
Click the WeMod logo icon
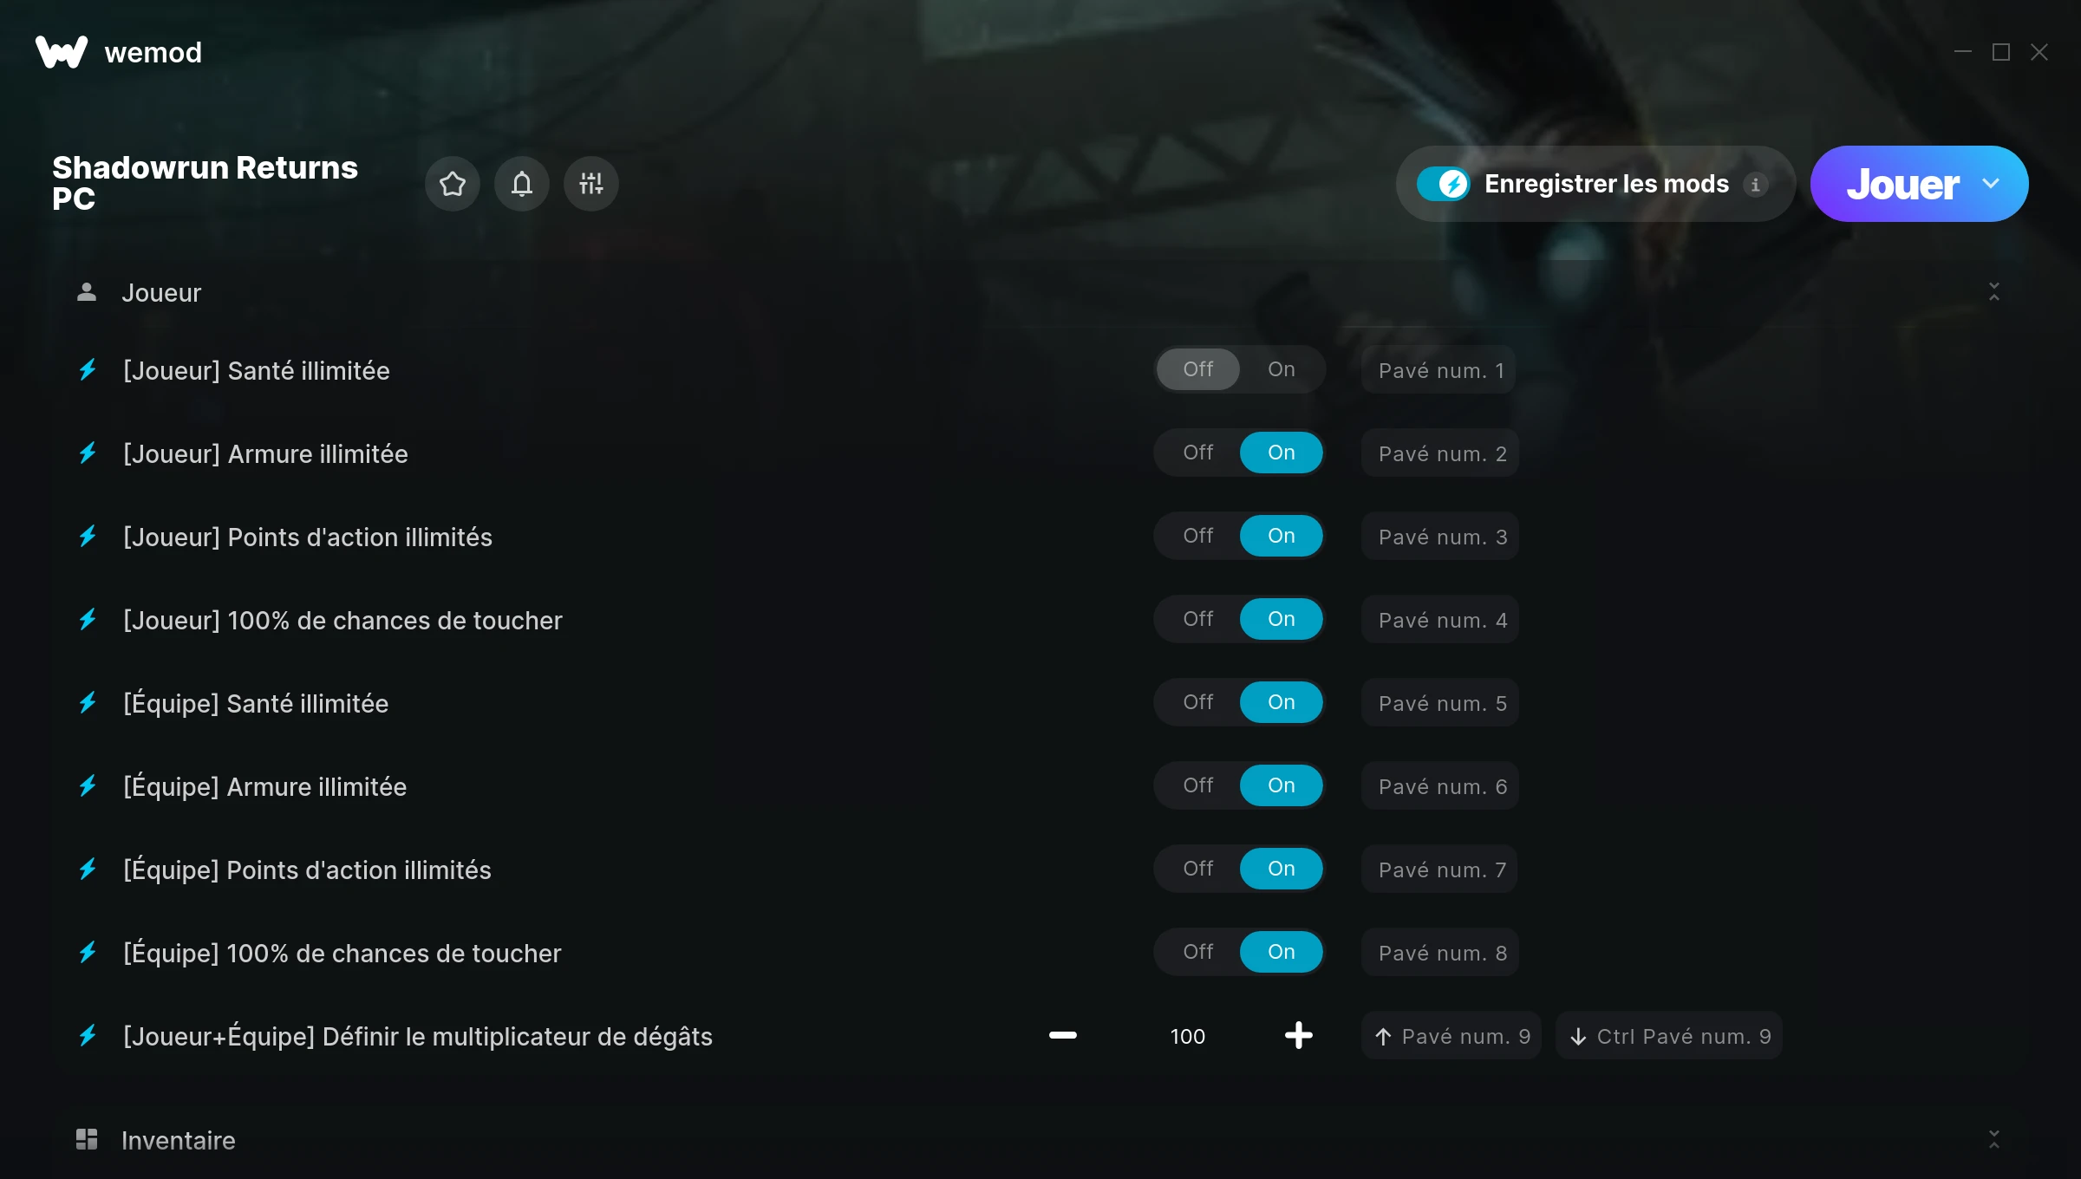coord(62,52)
